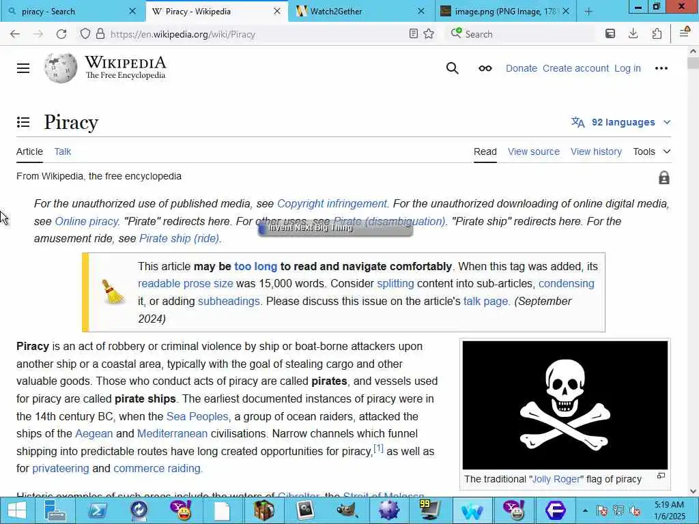Viewport: 699px width, 524px height.
Task: Open appearance settings glasses icon
Action: click(485, 68)
